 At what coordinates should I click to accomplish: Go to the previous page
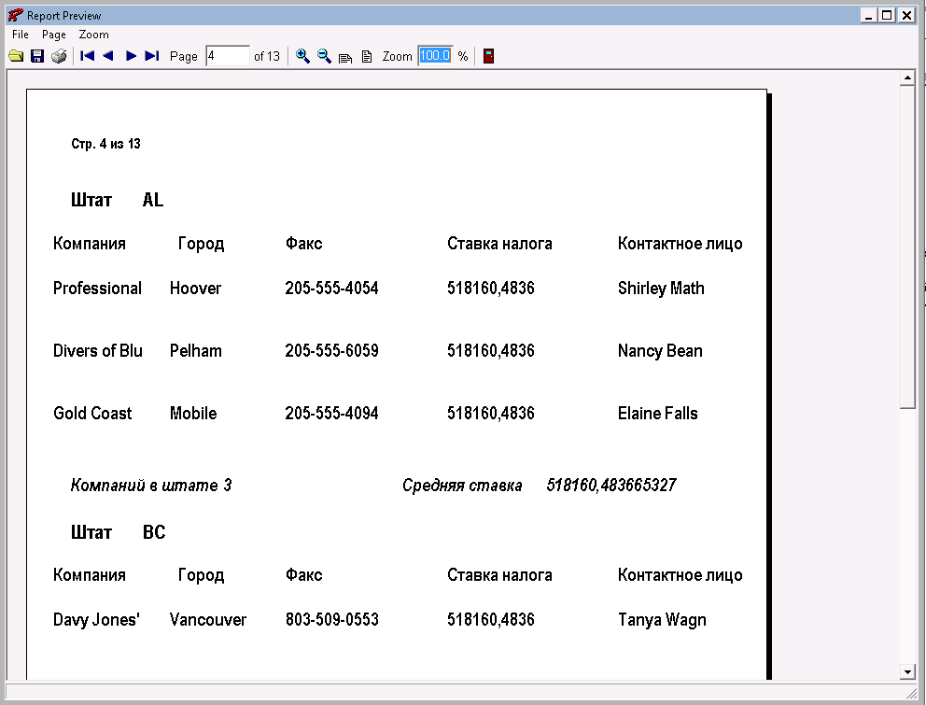pos(108,56)
